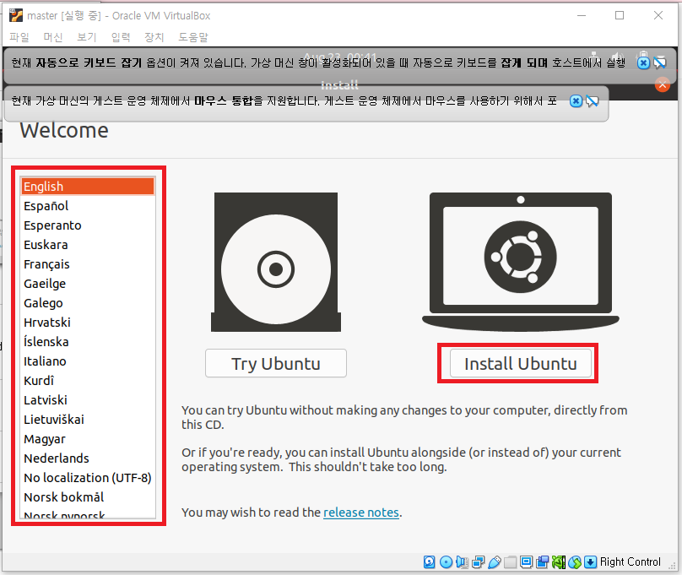Minimize the VirtualBox window

click(x=582, y=16)
